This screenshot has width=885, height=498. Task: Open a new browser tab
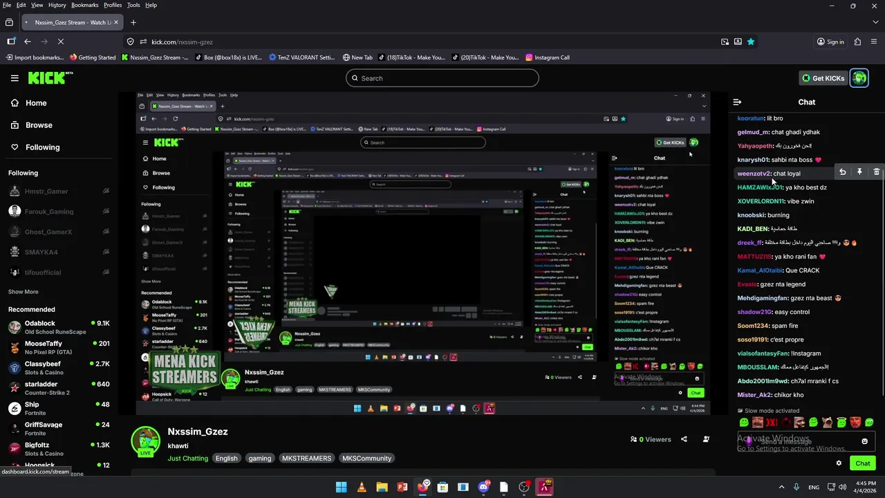133,22
